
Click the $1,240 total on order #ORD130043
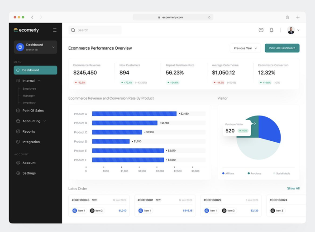(x=122, y=211)
